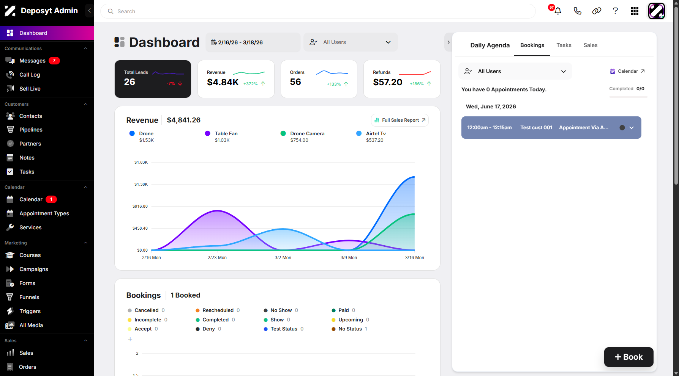
Task: Click the Book button
Action: click(x=629, y=357)
